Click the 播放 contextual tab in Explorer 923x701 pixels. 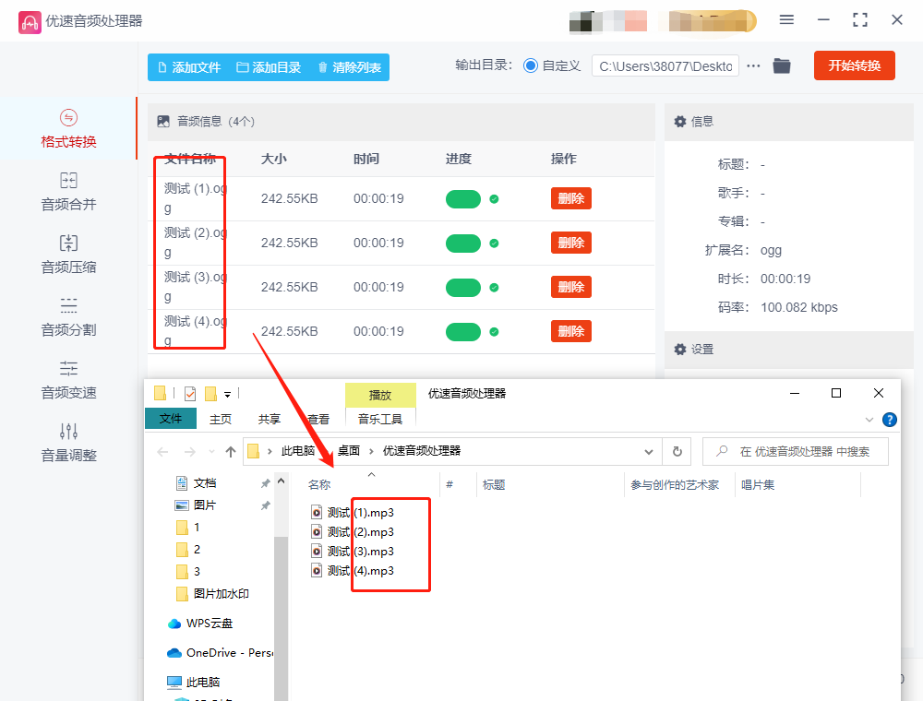pyautogui.click(x=380, y=395)
